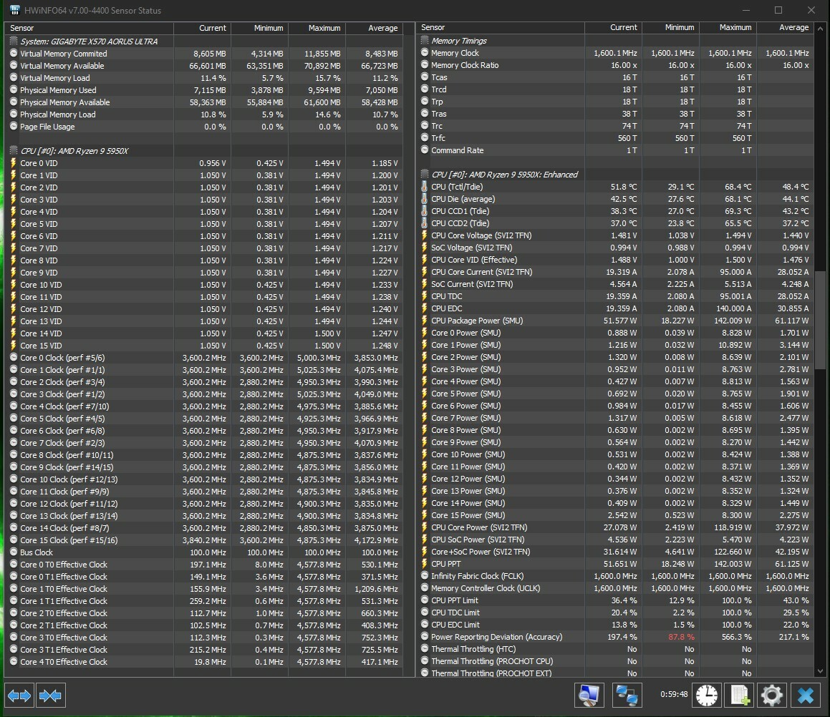
Task: Click the CPU CCD2 (Tdie) thermometer icon
Action: coord(424,223)
